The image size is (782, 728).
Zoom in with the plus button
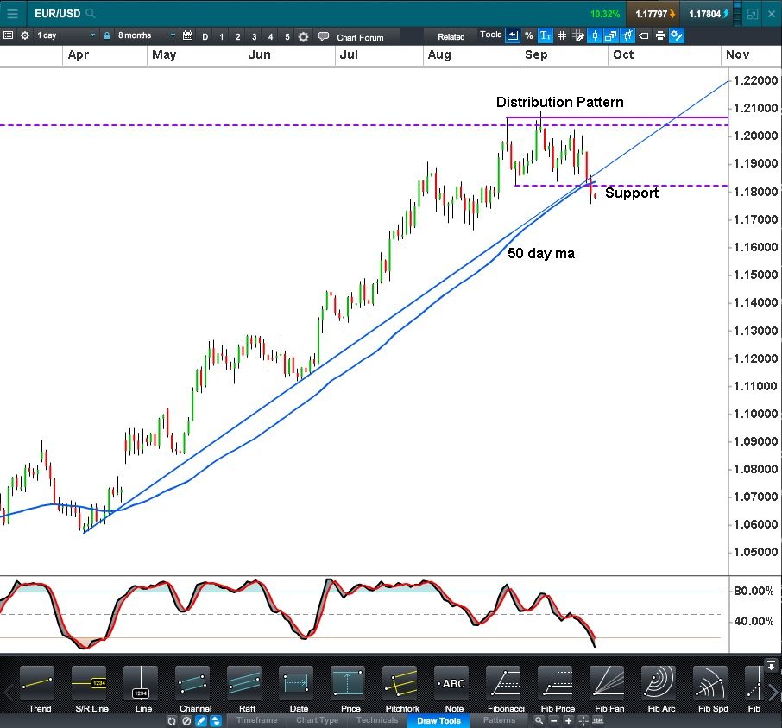point(568,720)
